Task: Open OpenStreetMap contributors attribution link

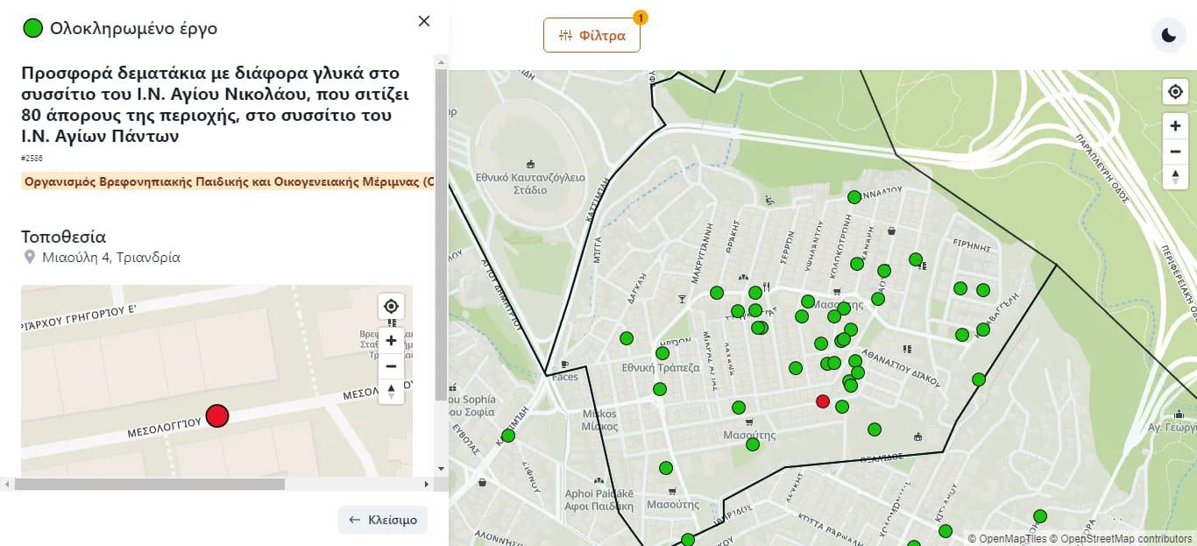Action: 1126,539
